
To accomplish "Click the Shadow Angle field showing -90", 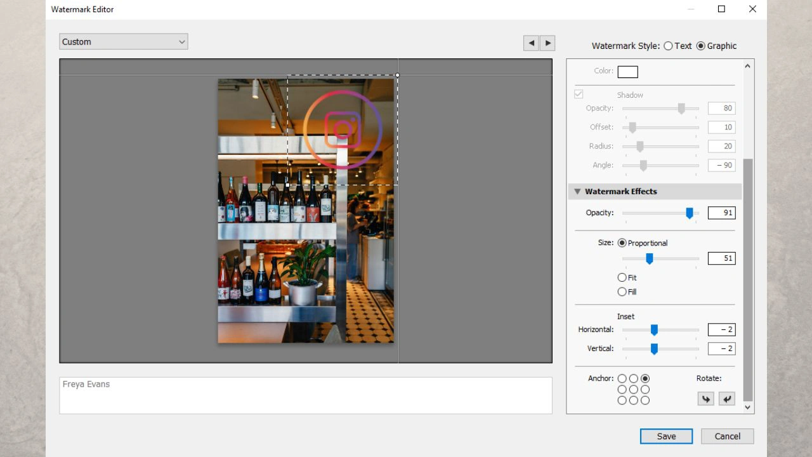I will (x=721, y=165).
